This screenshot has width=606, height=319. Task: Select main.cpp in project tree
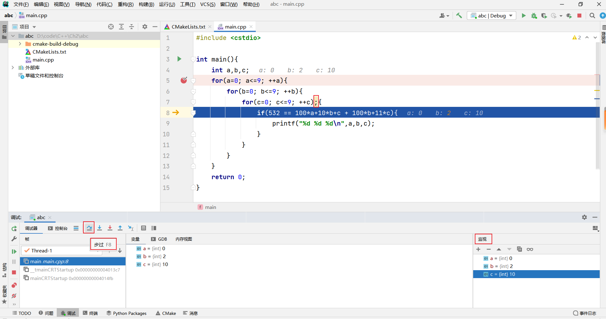(43, 60)
